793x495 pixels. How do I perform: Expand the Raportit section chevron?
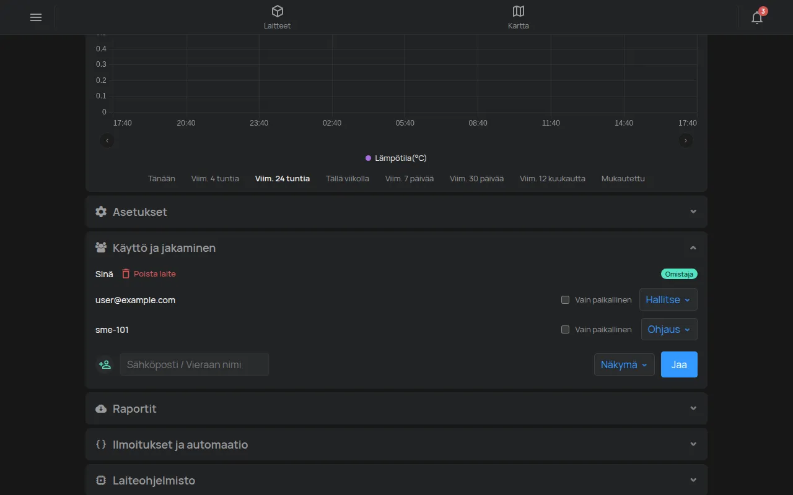pyautogui.click(x=693, y=408)
